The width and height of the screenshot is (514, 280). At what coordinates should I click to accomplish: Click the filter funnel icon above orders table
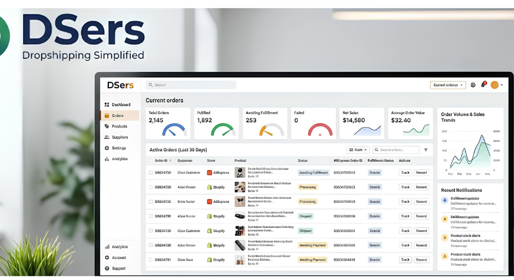pos(426,150)
